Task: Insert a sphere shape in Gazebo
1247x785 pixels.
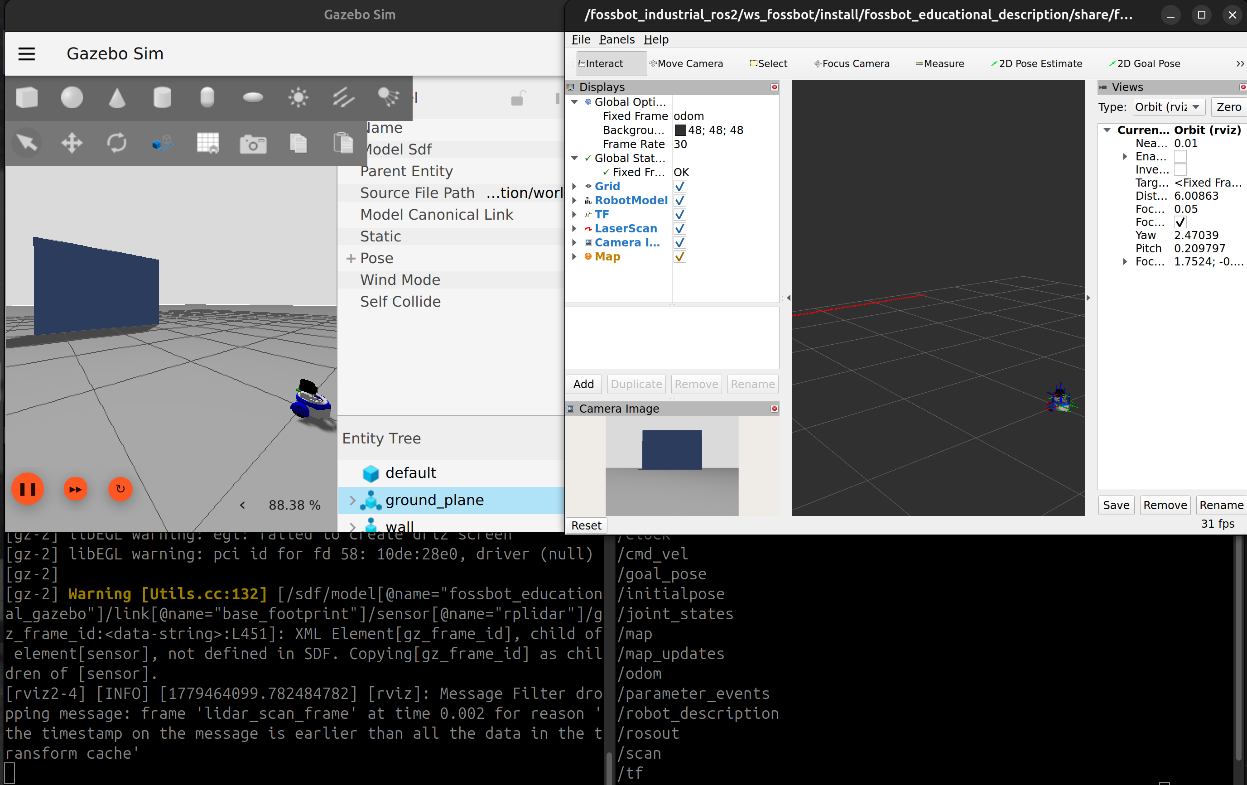Action: click(x=72, y=97)
